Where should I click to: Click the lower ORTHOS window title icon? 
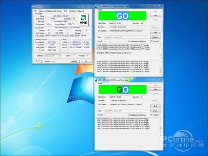pos(96,80)
